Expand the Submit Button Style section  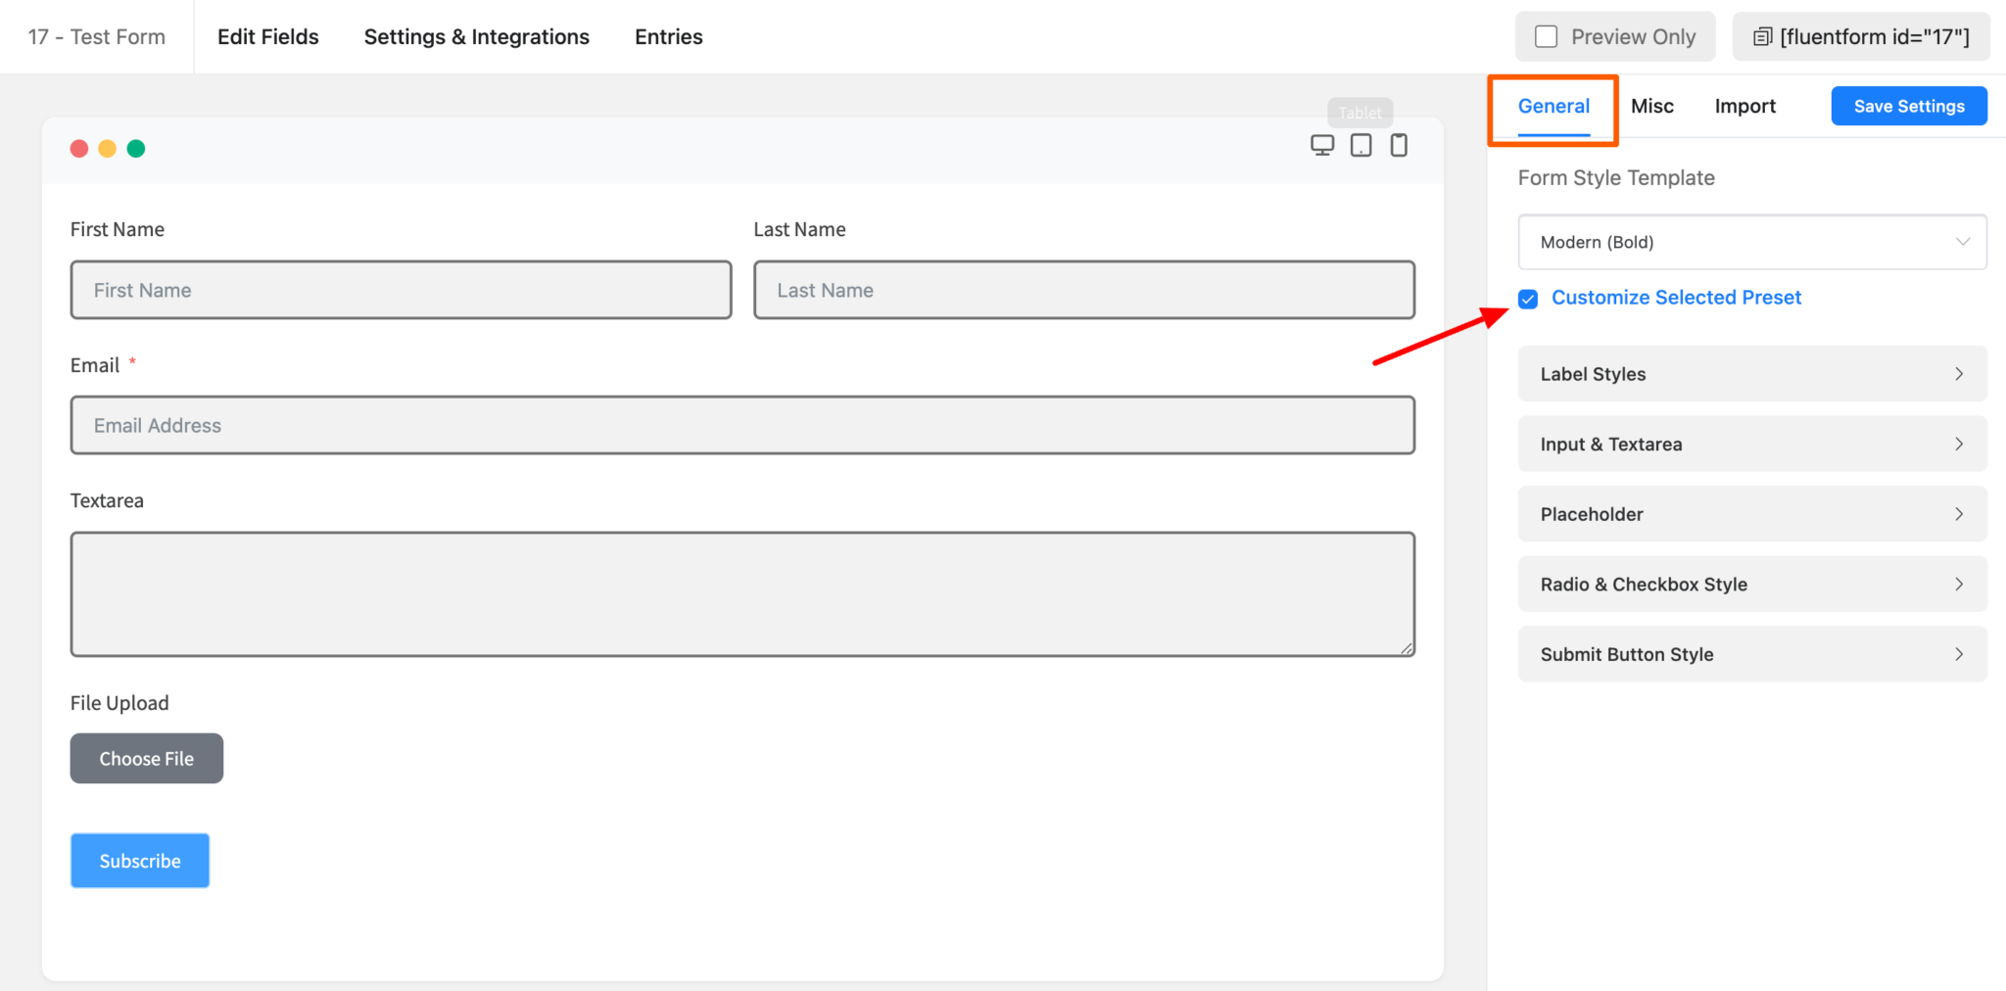[x=1751, y=653]
